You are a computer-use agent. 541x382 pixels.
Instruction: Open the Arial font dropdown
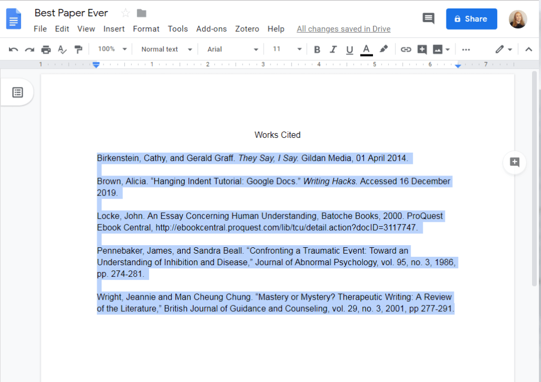pyautogui.click(x=232, y=49)
